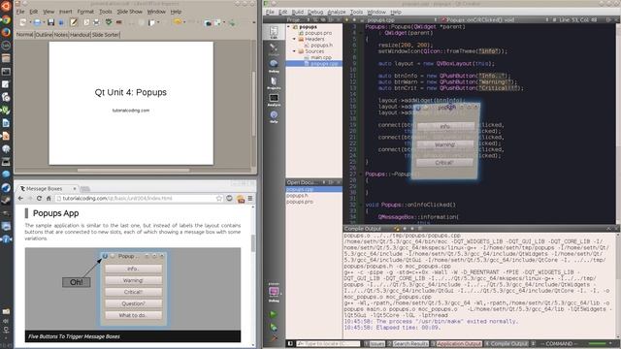
Task: Click the Warning! button in popups window
Action: [x=445, y=144]
